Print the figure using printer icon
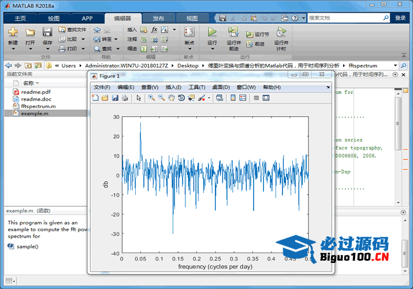This screenshot has width=413, height=289. coord(125,98)
